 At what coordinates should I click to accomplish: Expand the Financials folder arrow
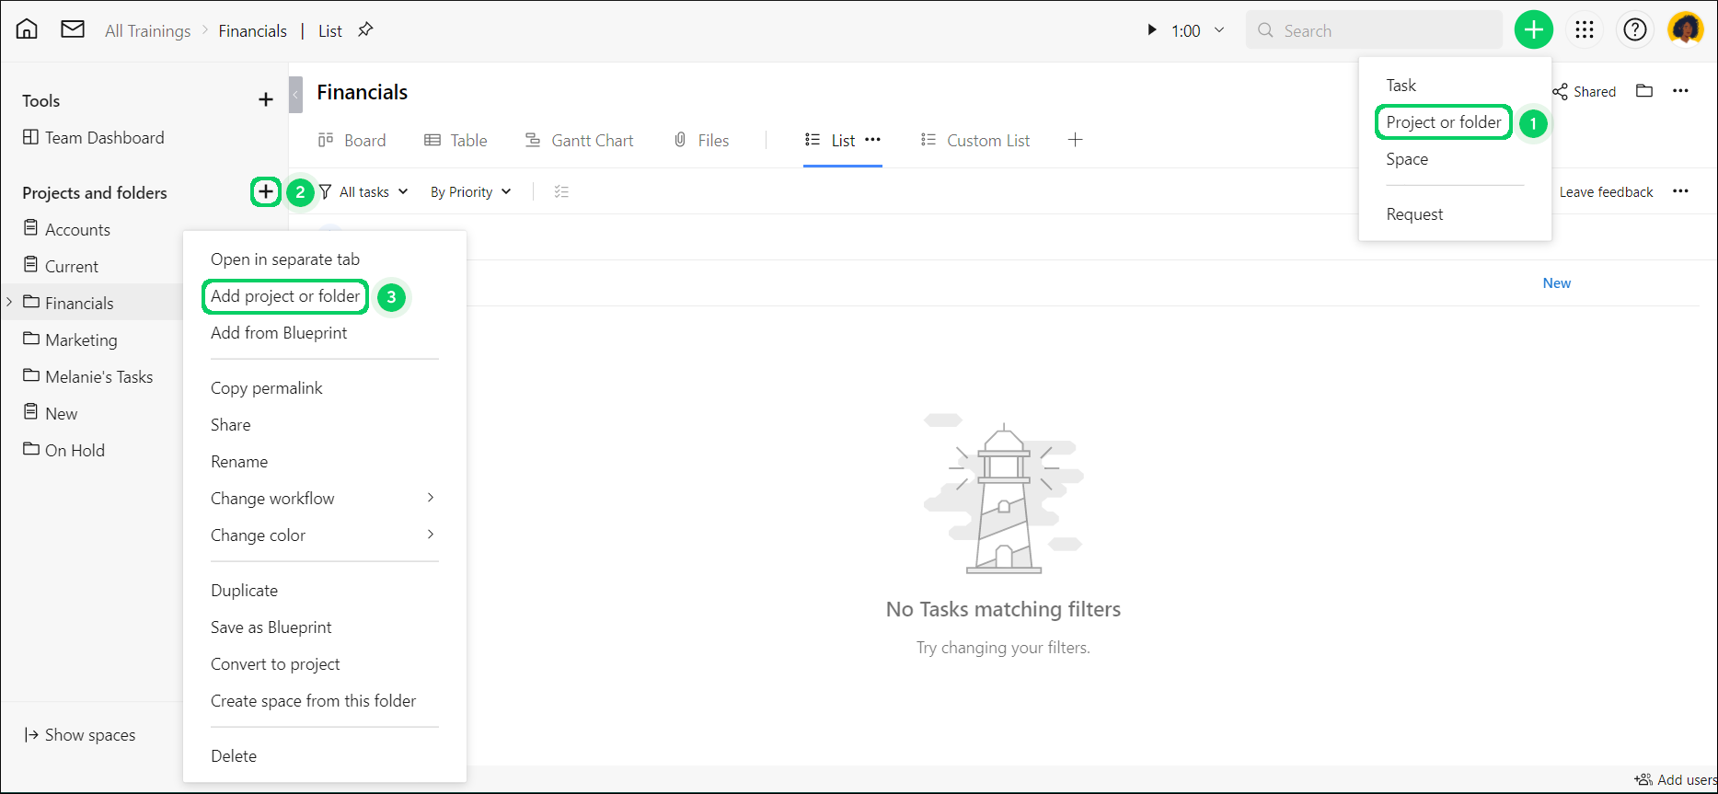pyautogui.click(x=9, y=302)
